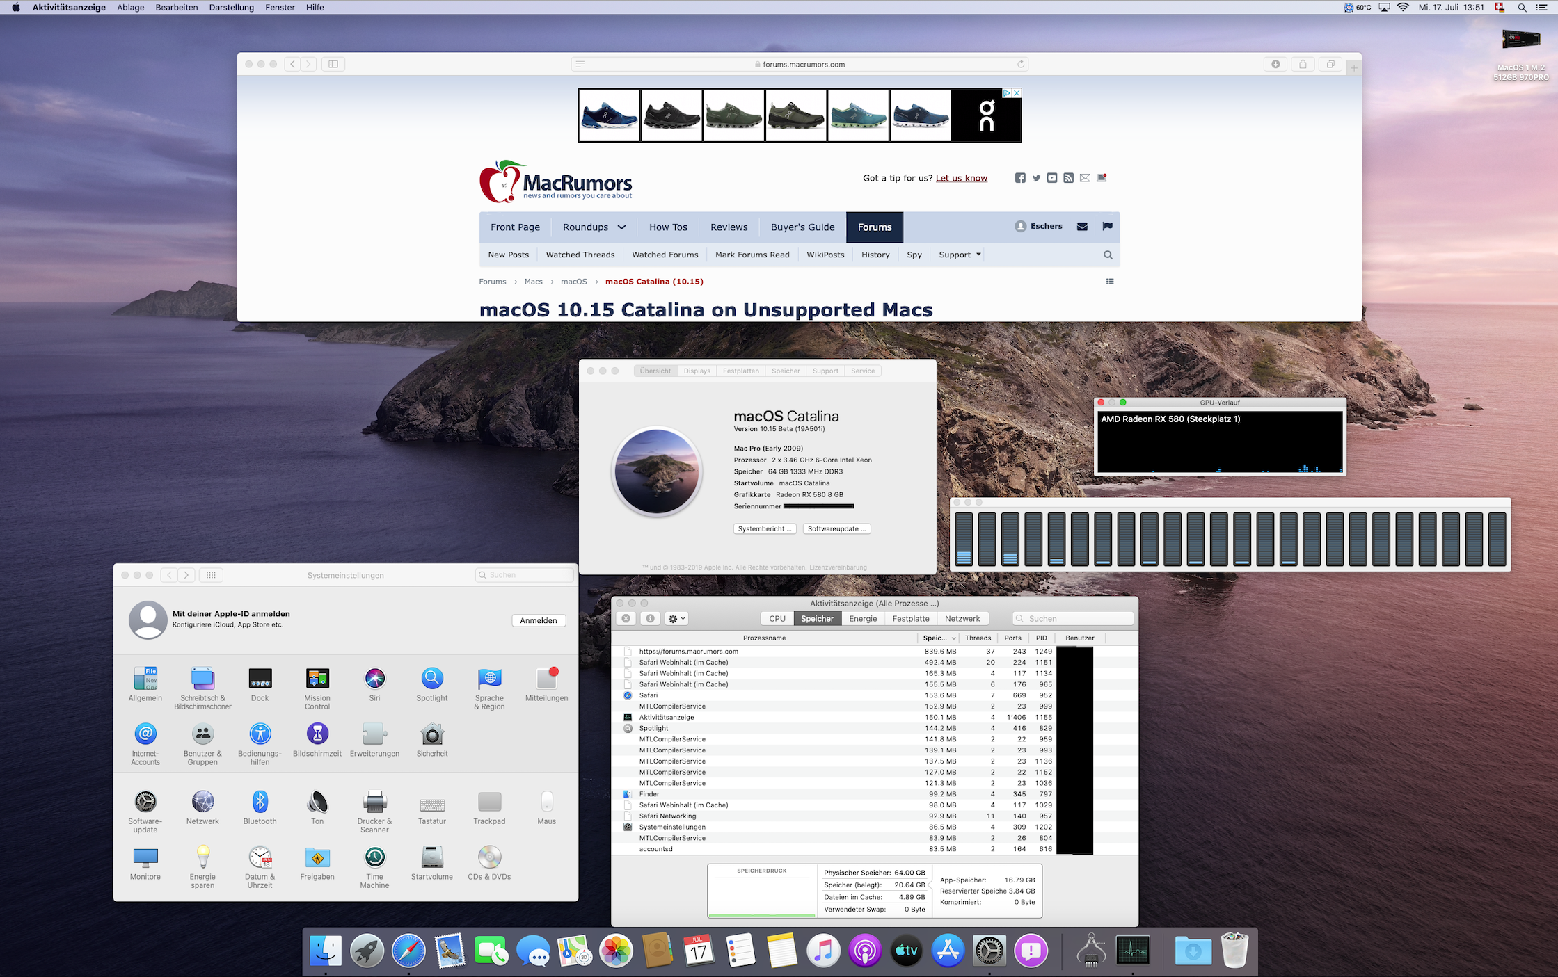Toggle sort order on Speicher column

(939, 638)
